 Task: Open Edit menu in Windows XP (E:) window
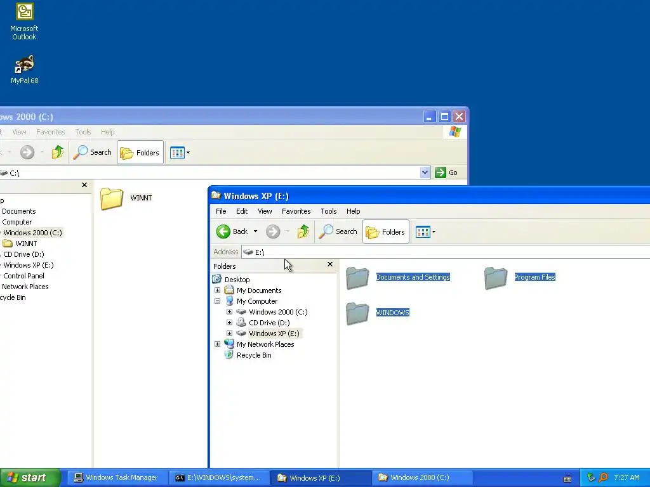pyautogui.click(x=242, y=211)
